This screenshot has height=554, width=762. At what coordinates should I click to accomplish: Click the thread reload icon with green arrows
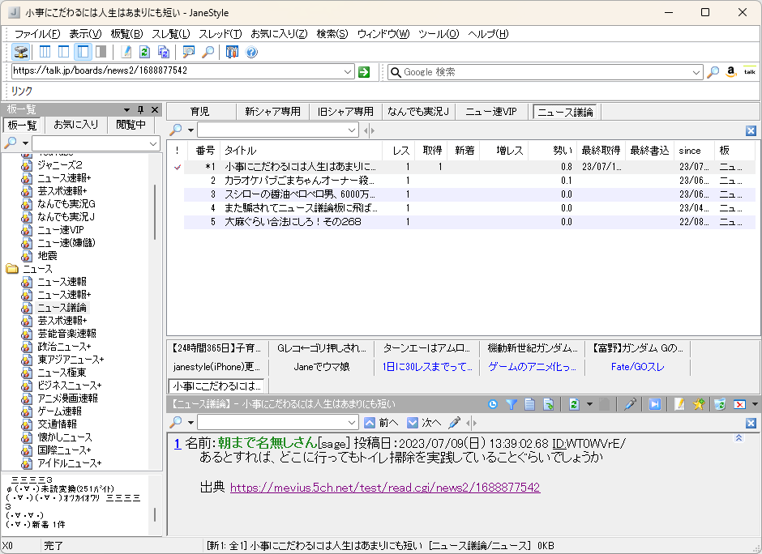pyautogui.click(x=574, y=404)
